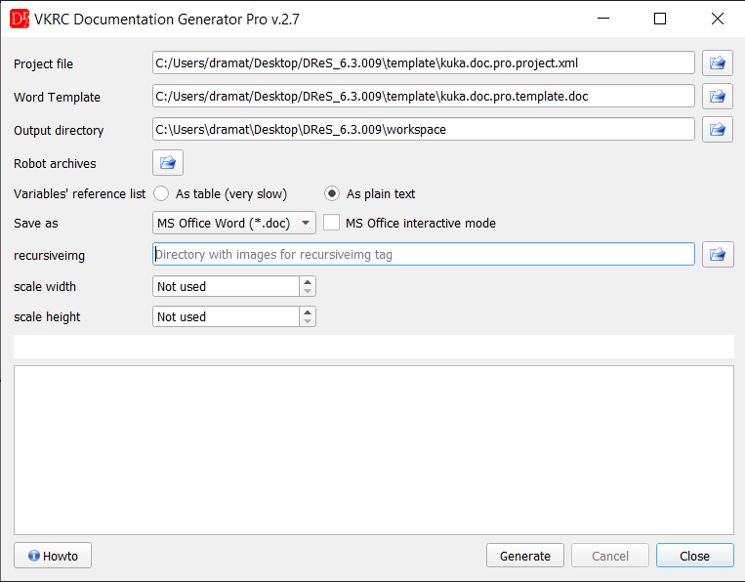This screenshot has width=745, height=582.
Task: Focus the Project file path field
Action: click(x=424, y=63)
